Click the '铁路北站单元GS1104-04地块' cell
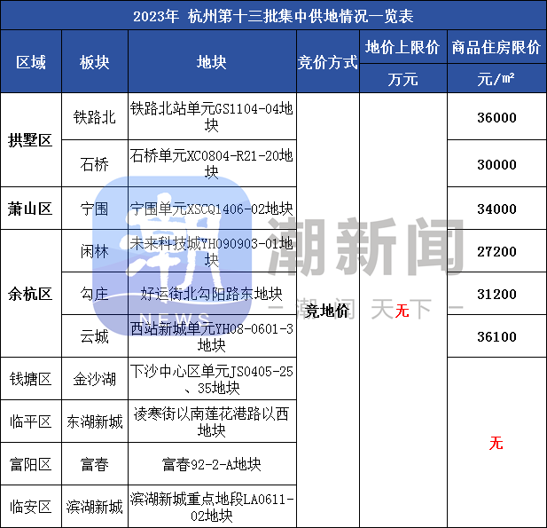547x528 pixels. pyautogui.click(x=212, y=116)
